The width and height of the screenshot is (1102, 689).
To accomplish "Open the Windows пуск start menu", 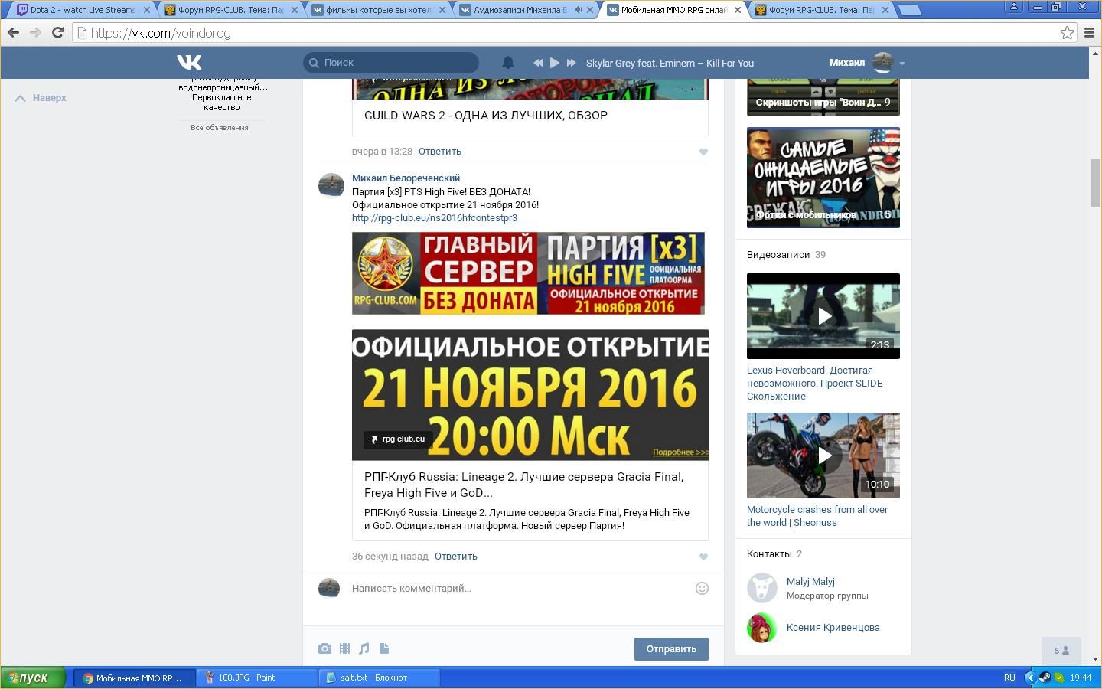I will point(33,678).
